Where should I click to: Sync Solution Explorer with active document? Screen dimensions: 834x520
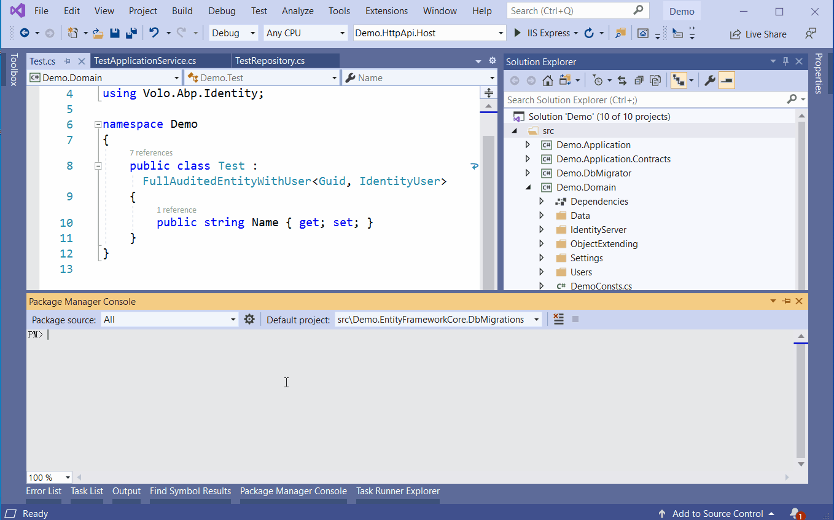pyautogui.click(x=622, y=80)
